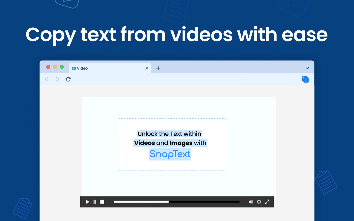
Task: Pause the video
Action: click(95, 202)
